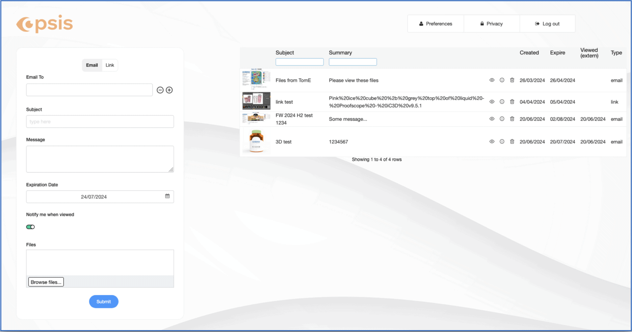Open the calendar picker for Expiration Date

pos(167,196)
